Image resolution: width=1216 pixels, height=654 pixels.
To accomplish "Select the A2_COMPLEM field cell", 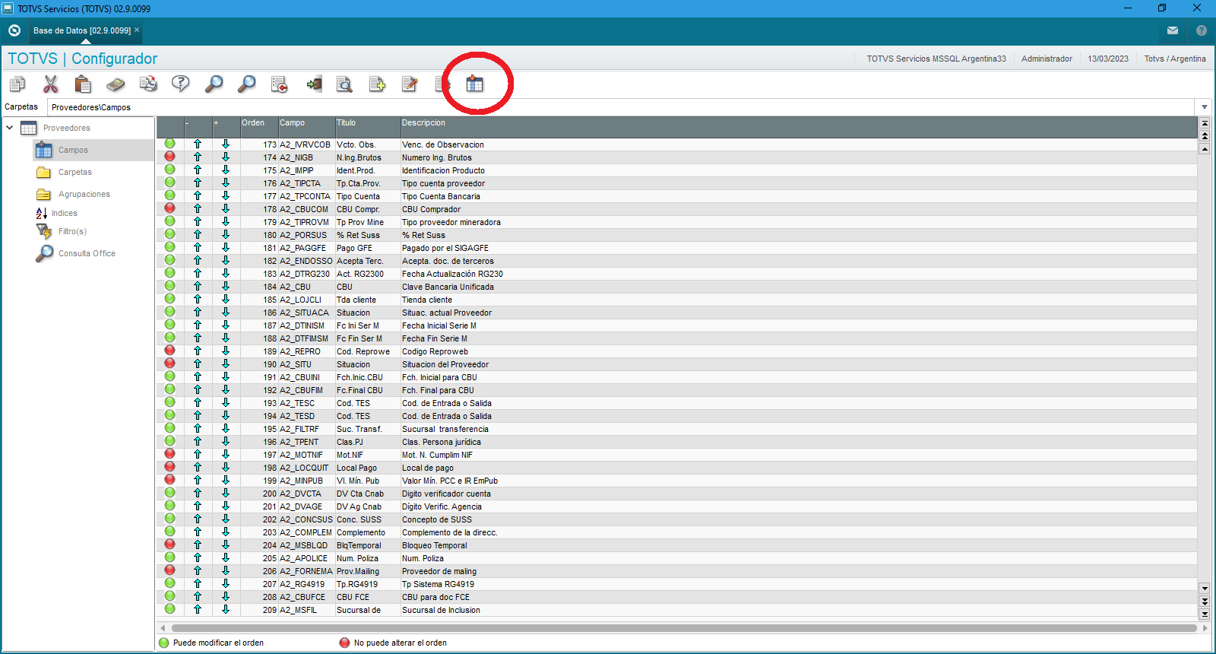I will [306, 532].
